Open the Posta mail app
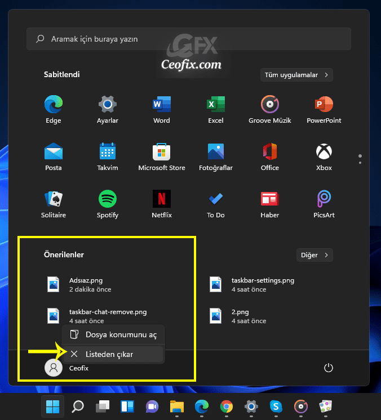The image size is (381, 420). pos(54,157)
